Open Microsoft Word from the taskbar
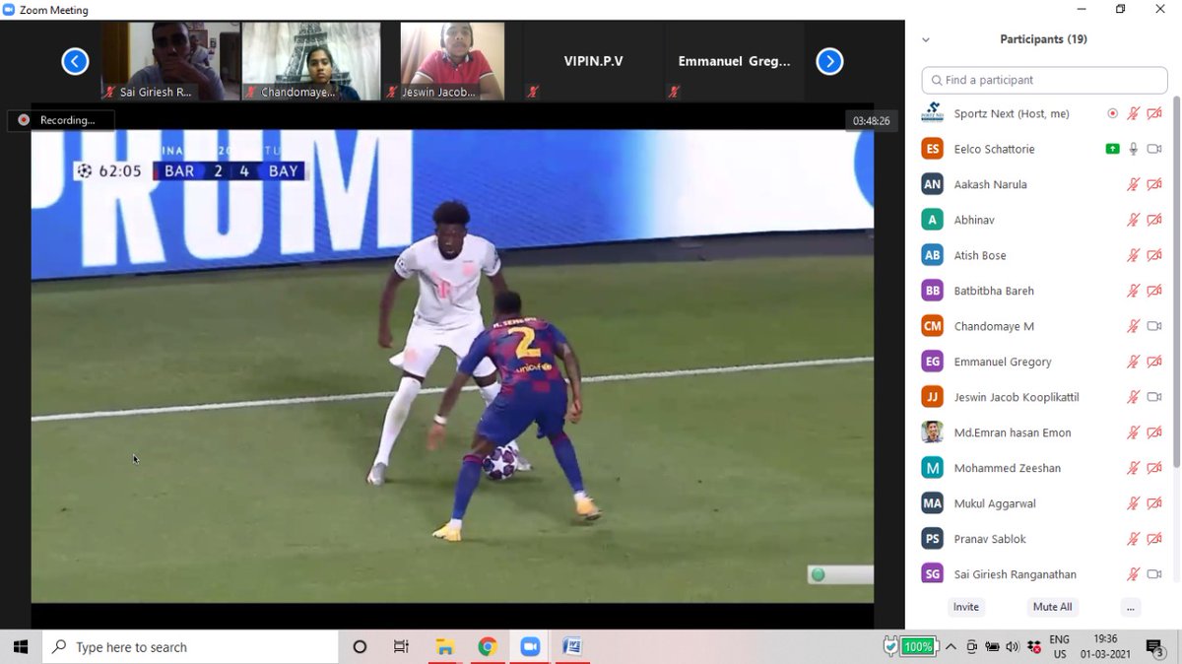1182x664 pixels. [x=572, y=647]
